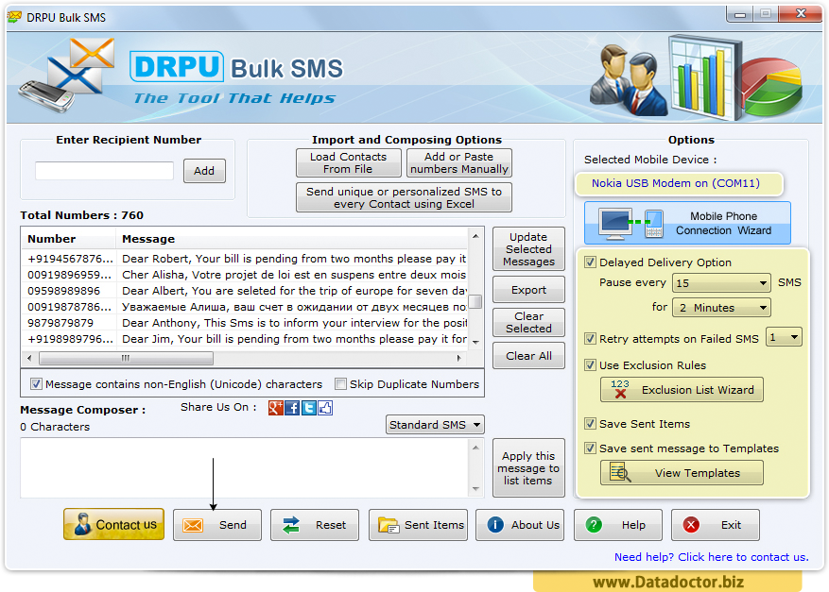Click the thumbs-up like icon
829x592 pixels.
click(325, 408)
